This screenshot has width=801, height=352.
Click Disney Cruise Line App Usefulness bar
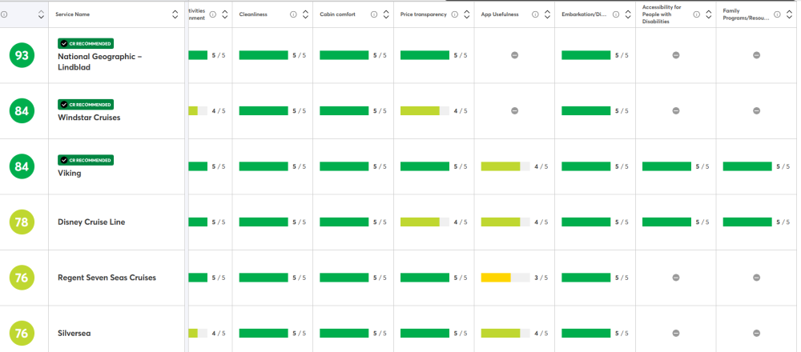pos(505,222)
